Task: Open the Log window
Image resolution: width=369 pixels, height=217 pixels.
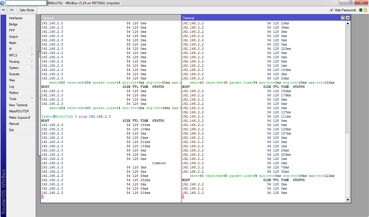Action: (x=21, y=86)
